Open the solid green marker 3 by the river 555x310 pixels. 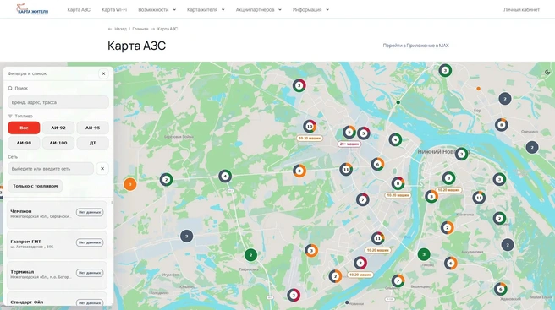tap(424, 254)
